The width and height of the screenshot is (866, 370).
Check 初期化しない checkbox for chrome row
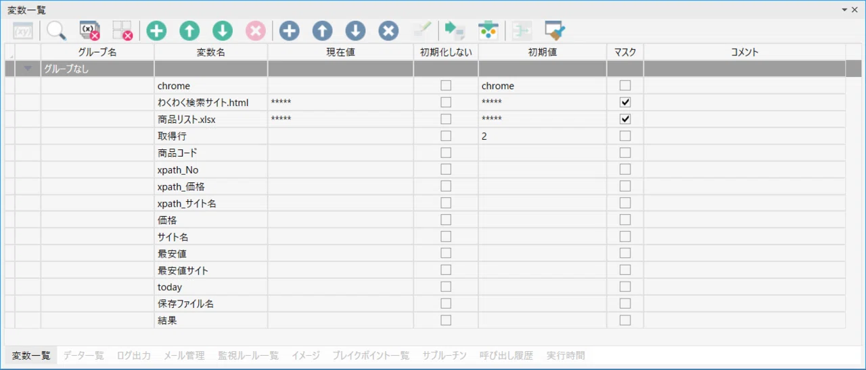[x=446, y=86]
